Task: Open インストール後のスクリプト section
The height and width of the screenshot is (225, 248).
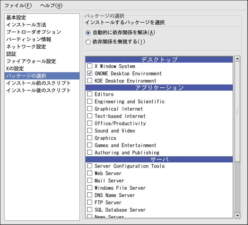Action: [38, 91]
